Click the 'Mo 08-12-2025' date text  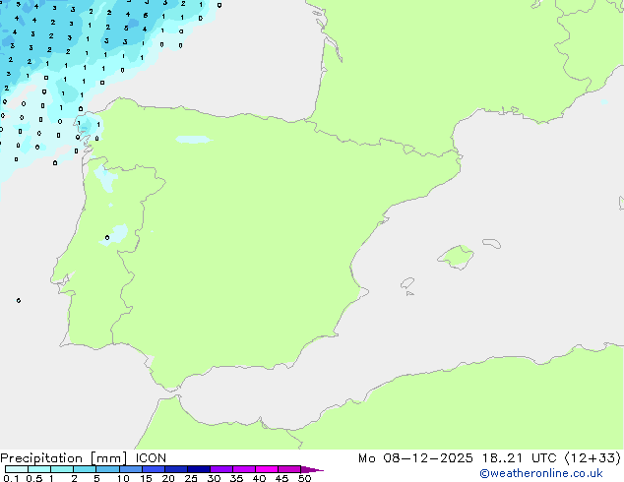pyautogui.click(x=415, y=458)
